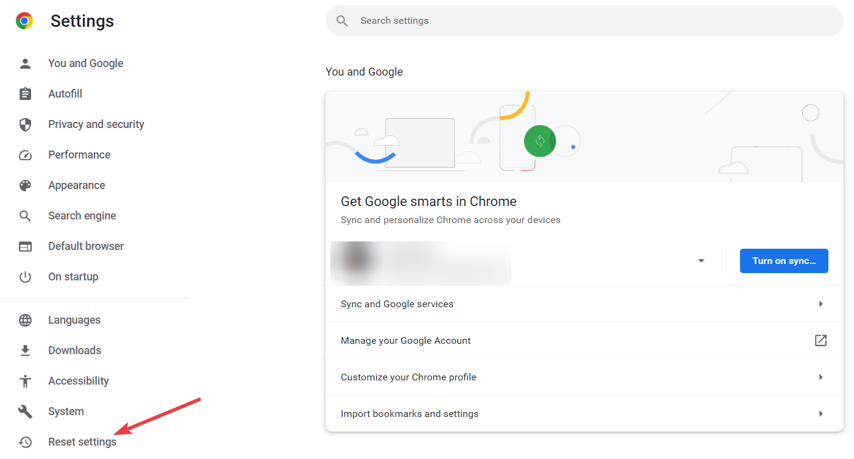Image resolution: width=854 pixels, height=459 pixels.
Task: Open Accessibility settings
Action: (x=79, y=381)
